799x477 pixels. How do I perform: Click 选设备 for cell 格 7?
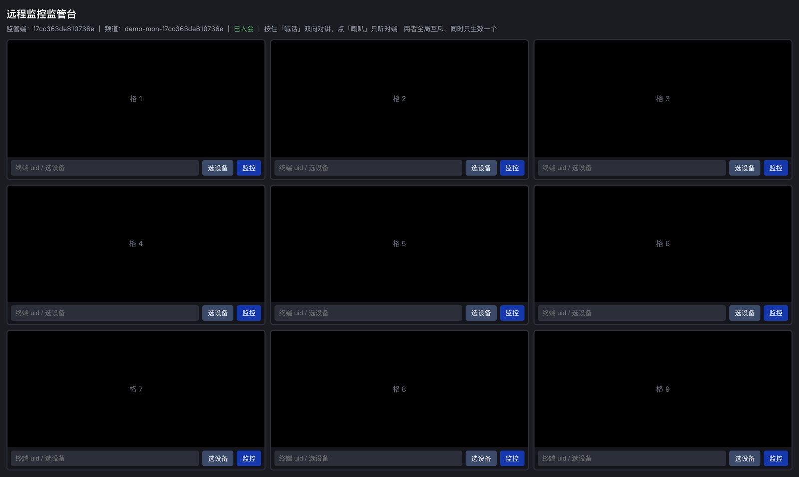point(218,458)
